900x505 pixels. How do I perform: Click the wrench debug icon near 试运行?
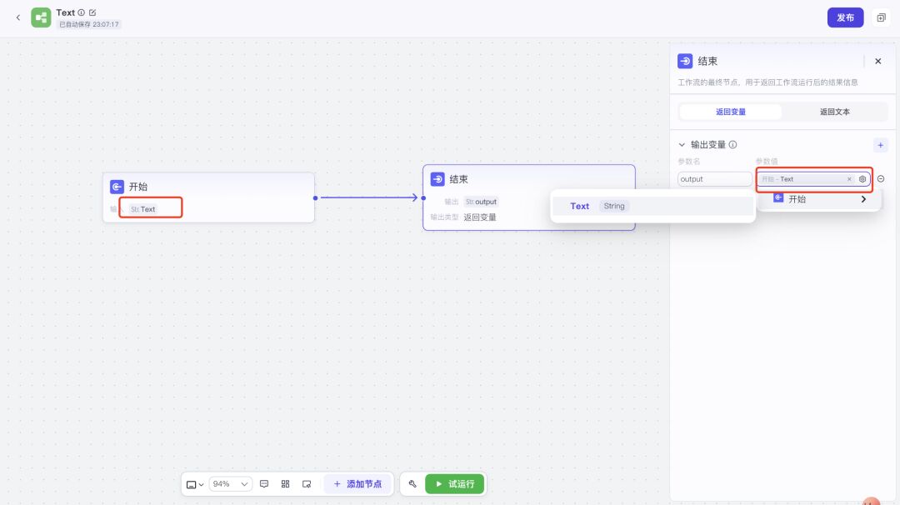point(412,484)
